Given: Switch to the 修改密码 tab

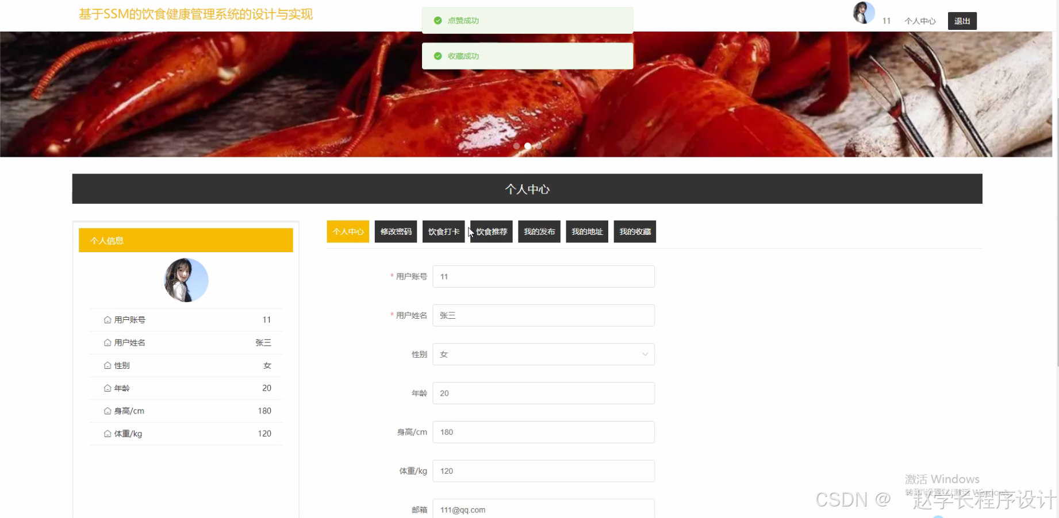Looking at the screenshot, I should (x=396, y=231).
